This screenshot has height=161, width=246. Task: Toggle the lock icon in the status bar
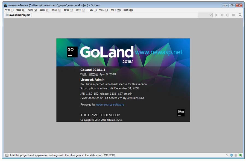tap(227, 155)
